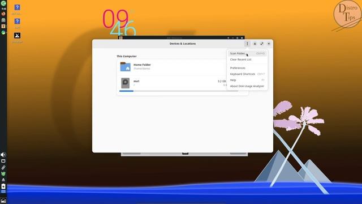Click background window's title bar app icon
This screenshot has width=362, height=204.
coord(120,38)
